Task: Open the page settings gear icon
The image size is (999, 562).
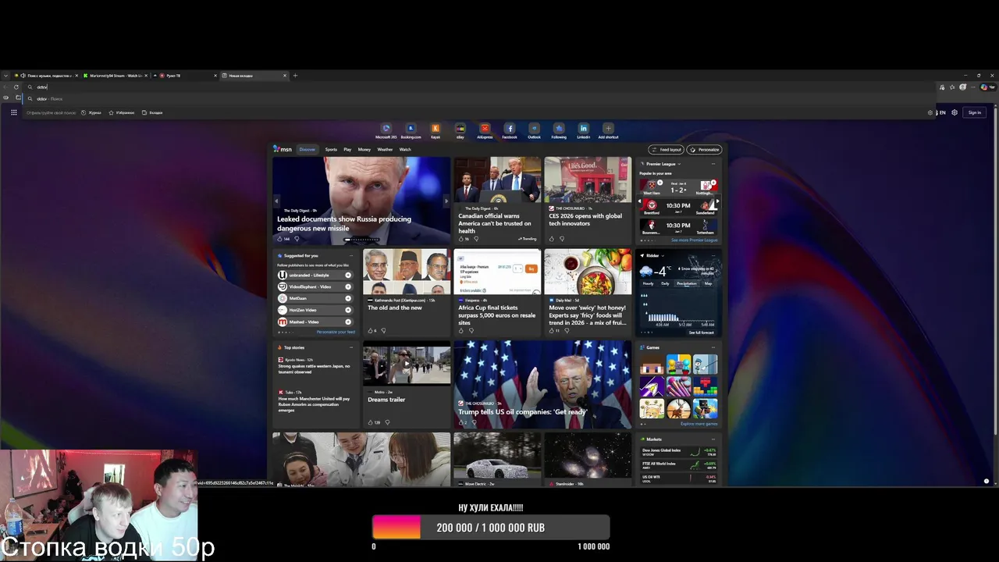Action: (x=954, y=112)
